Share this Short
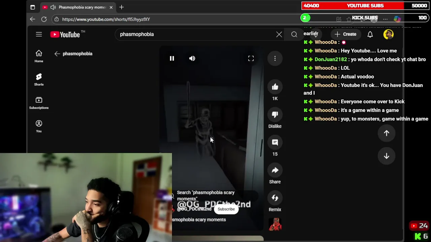The image size is (431, 242). (x=275, y=170)
